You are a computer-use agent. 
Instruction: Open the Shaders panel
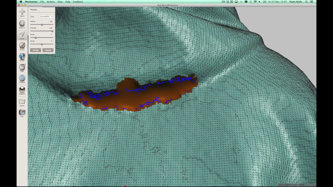point(22,90)
